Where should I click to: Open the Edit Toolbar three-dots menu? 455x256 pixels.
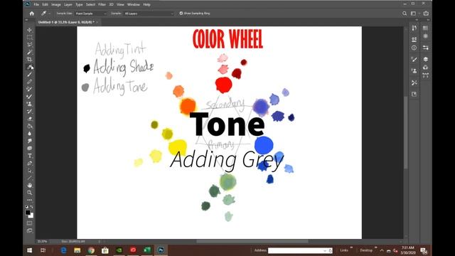[x=30, y=200]
